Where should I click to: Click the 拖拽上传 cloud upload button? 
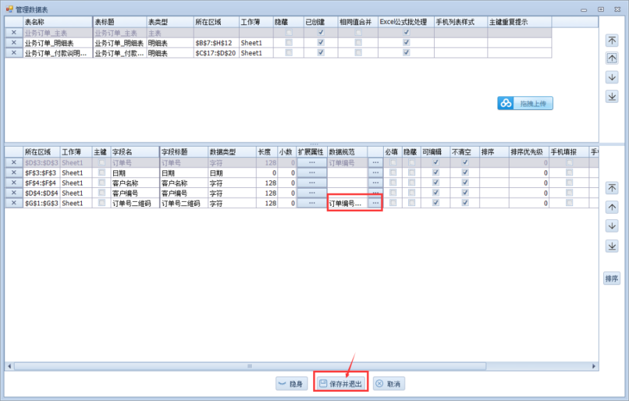(526, 103)
